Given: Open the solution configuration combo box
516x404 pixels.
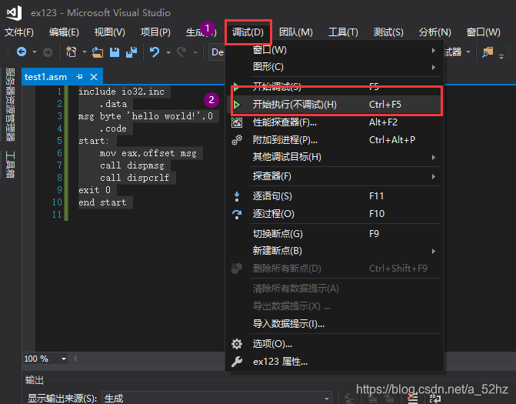Looking at the screenshot, I should [x=217, y=52].
